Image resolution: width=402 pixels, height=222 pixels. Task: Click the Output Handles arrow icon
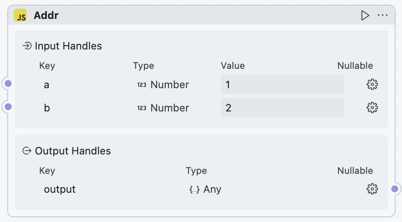(x=27, y=151)
